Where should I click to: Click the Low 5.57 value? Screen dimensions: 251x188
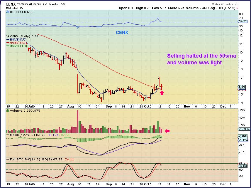(x=159, y=8)
